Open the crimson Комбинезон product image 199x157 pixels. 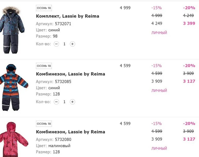[x=14, y=139]
